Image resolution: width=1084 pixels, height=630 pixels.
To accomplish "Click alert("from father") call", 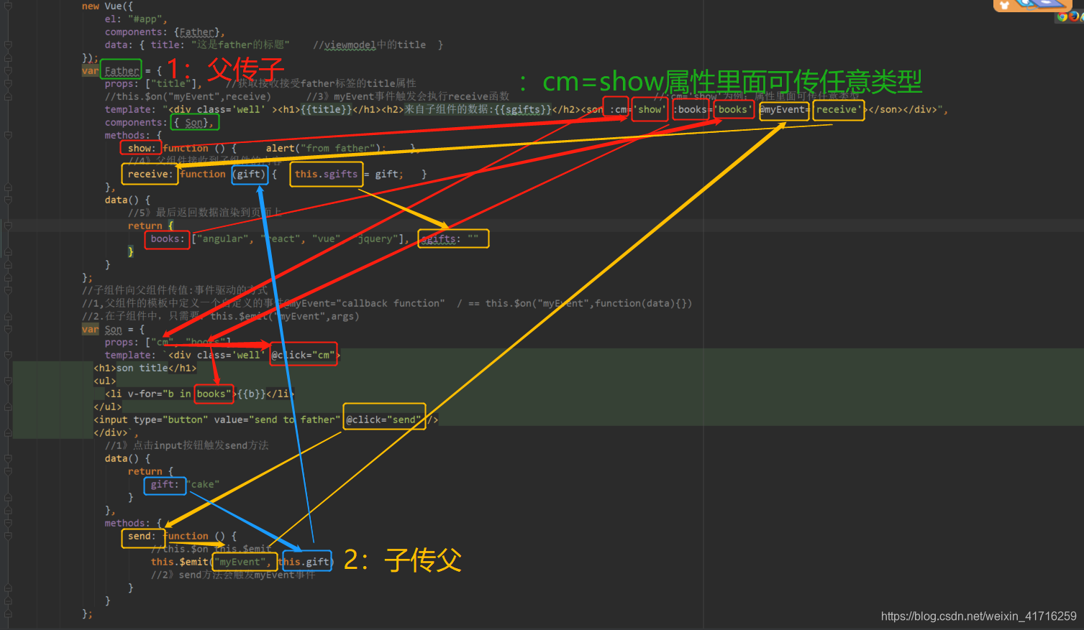I will (325, 148).
